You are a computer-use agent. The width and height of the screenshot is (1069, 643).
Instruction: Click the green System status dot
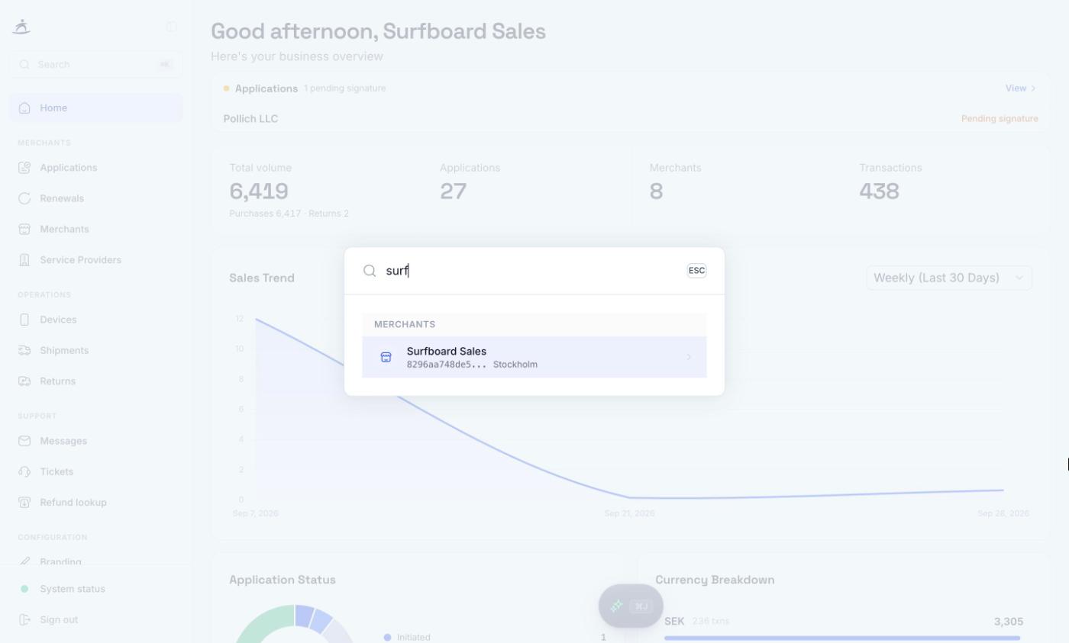click(x=24, y=589)
